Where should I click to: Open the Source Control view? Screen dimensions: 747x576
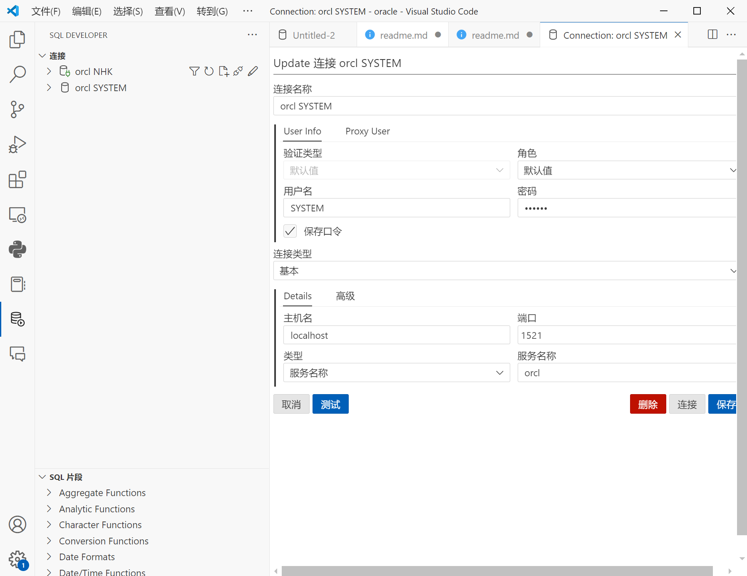(17, 109)
